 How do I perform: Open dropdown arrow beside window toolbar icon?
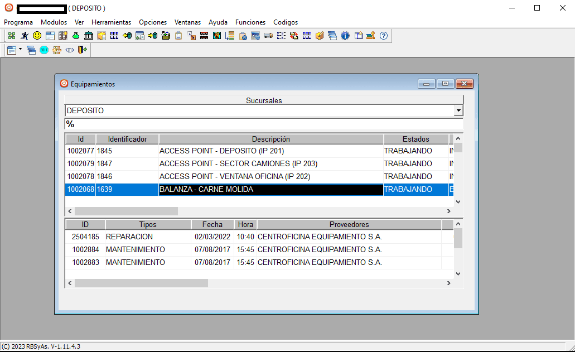coord(20,49)
